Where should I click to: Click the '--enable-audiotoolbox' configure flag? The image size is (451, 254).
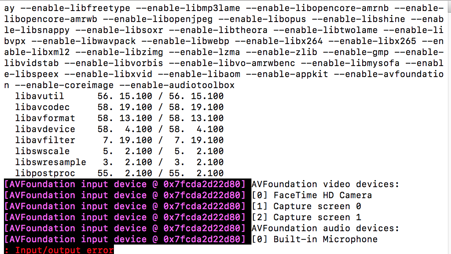(x=177, y=85)
